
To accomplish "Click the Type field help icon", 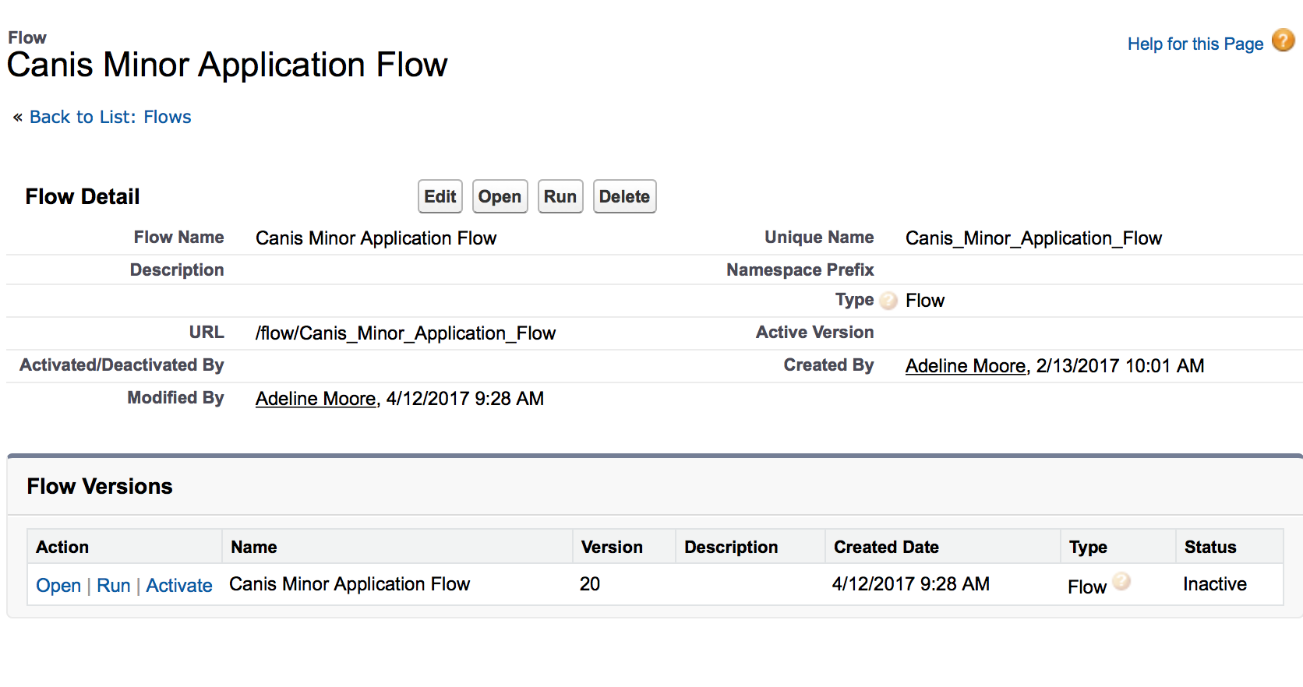I will 888,301.
